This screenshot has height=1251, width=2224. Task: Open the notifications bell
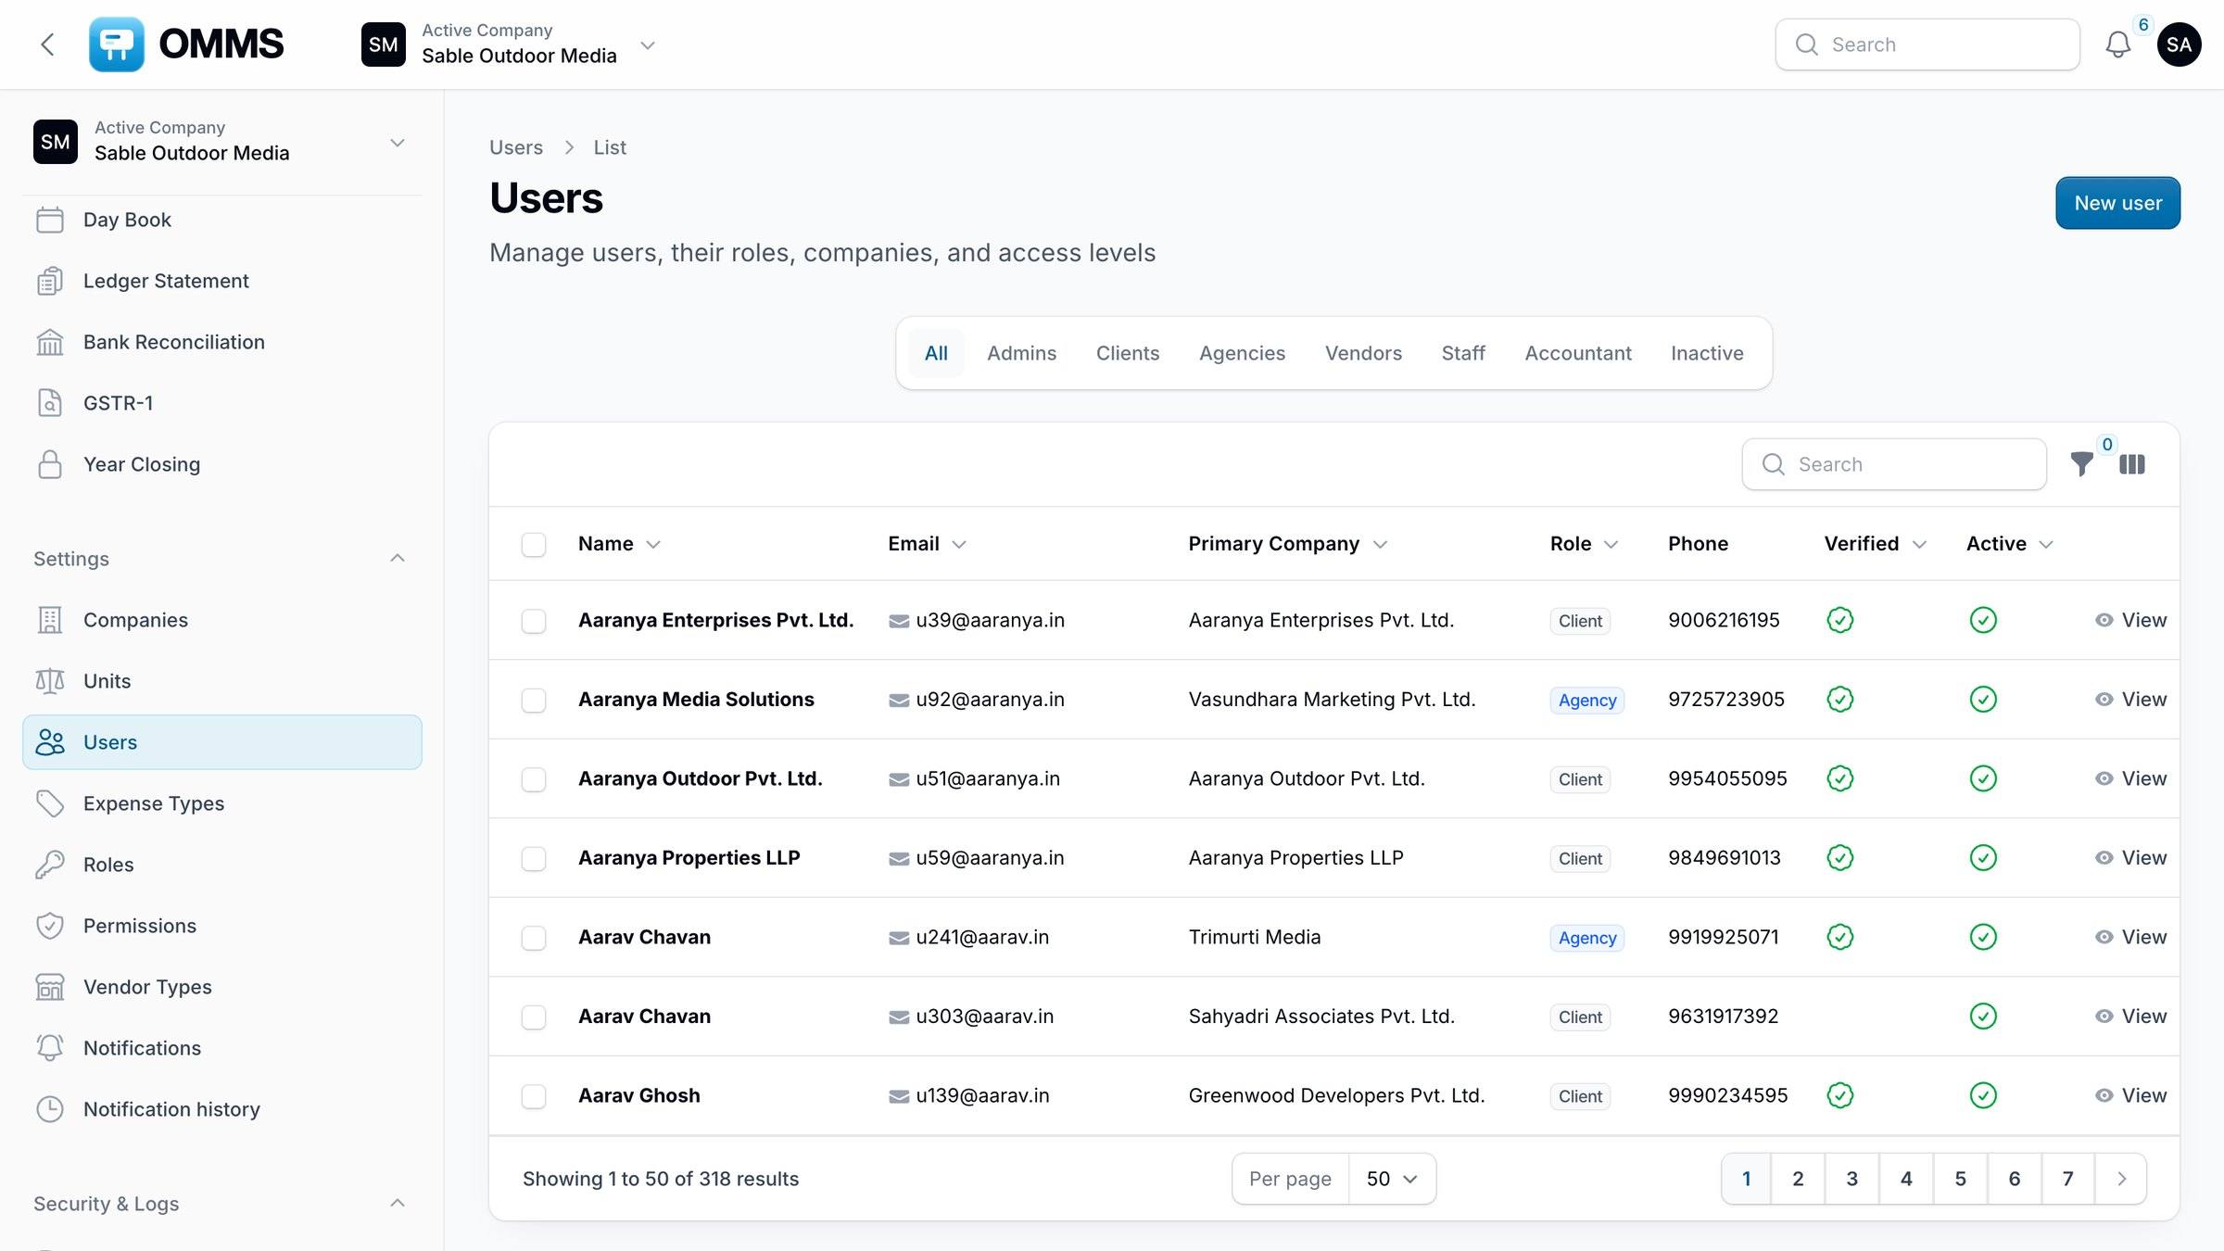(x=2117, y=44)
